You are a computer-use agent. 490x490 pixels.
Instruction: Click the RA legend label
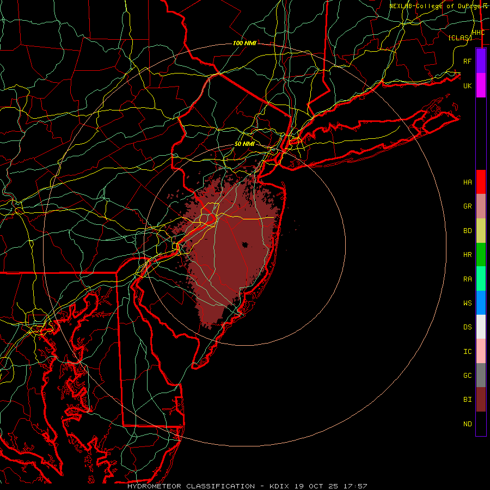click(x=468, y=279)
